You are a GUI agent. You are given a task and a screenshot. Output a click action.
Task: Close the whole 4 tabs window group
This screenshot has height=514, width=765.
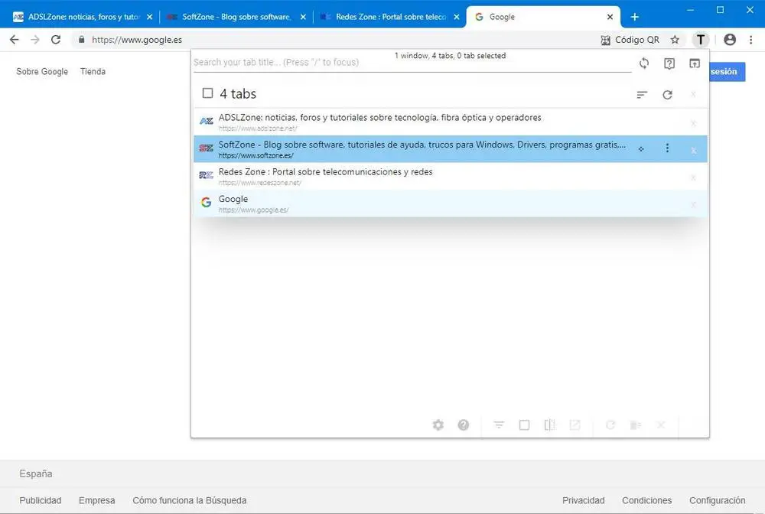[693, 95]
